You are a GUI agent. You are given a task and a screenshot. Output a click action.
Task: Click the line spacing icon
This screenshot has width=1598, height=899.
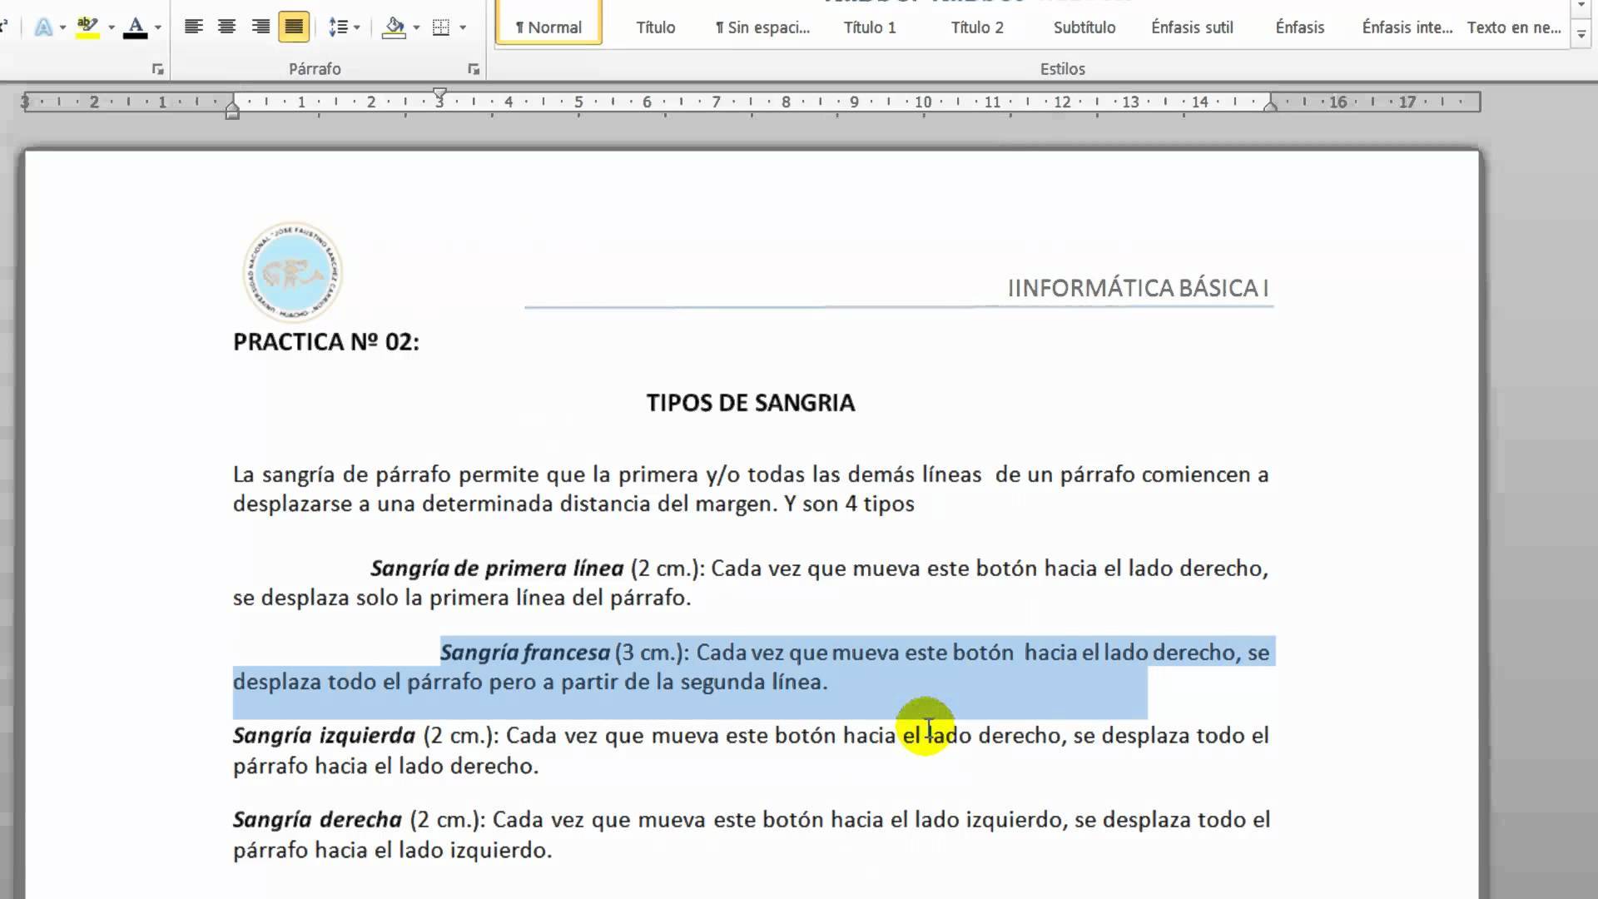pos(338,27)
